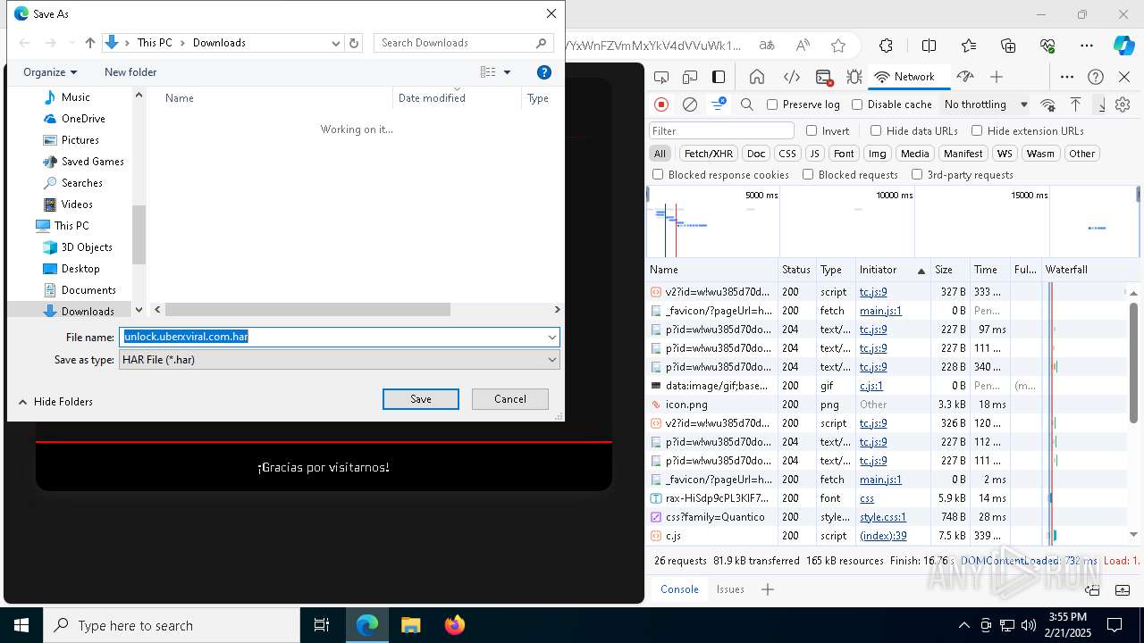Select the CSS filter type

coord(786,154)
